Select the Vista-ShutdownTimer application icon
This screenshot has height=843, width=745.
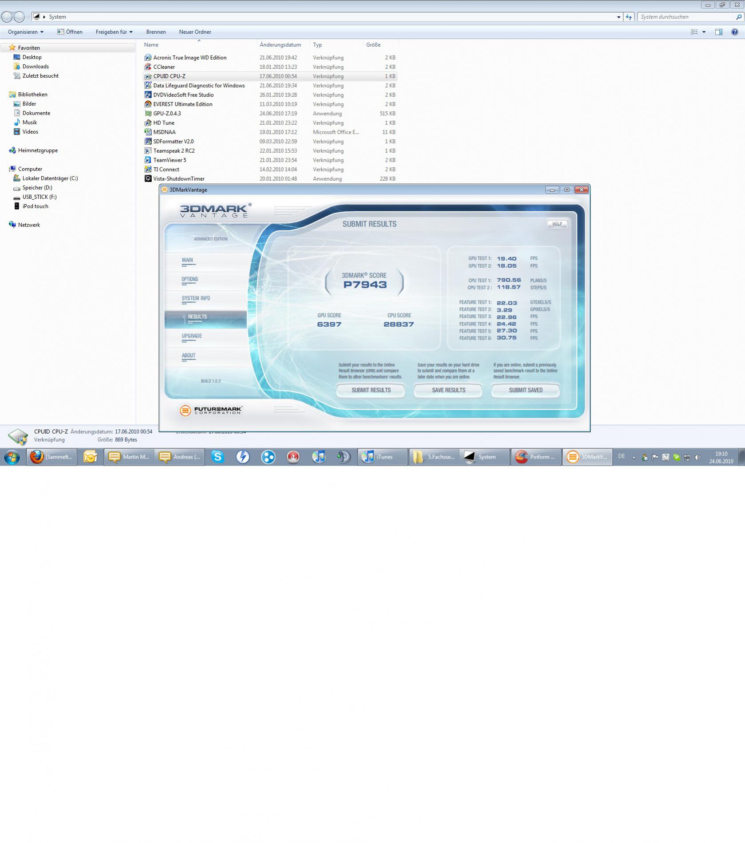coord(148,179)
